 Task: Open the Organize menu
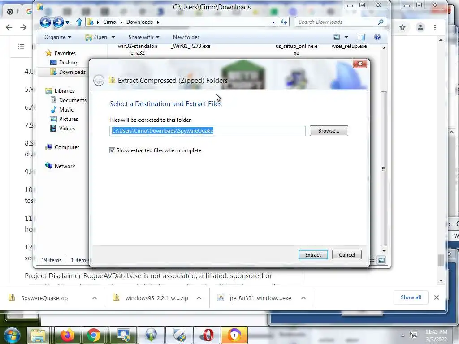tap(58, 37)
